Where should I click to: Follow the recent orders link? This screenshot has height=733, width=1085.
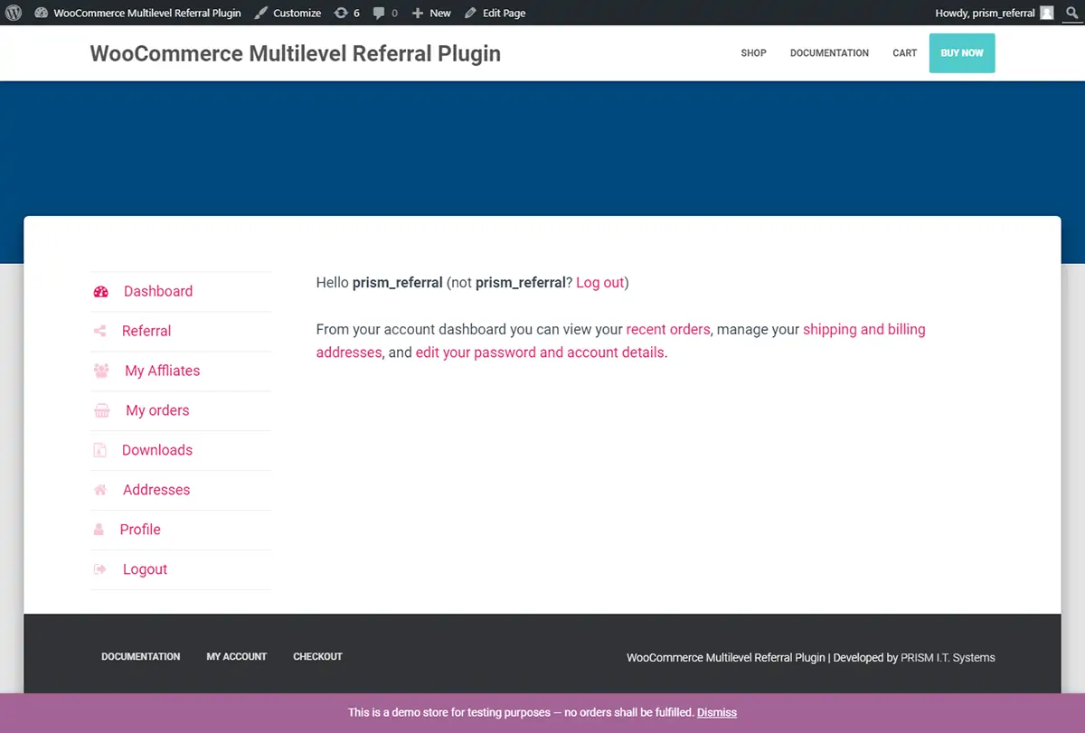click(x=668, y=330)
